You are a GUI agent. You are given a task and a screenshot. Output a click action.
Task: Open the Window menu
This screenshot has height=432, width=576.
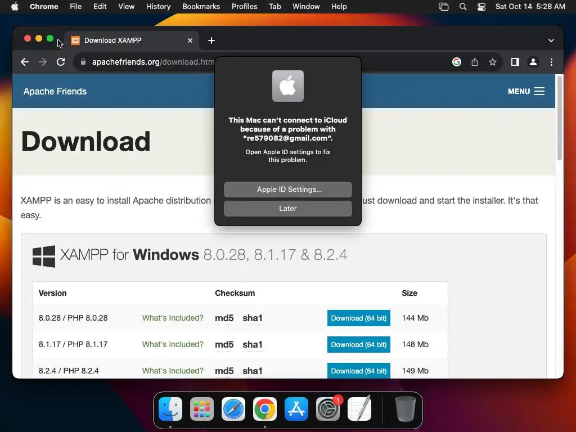(306, 7)
